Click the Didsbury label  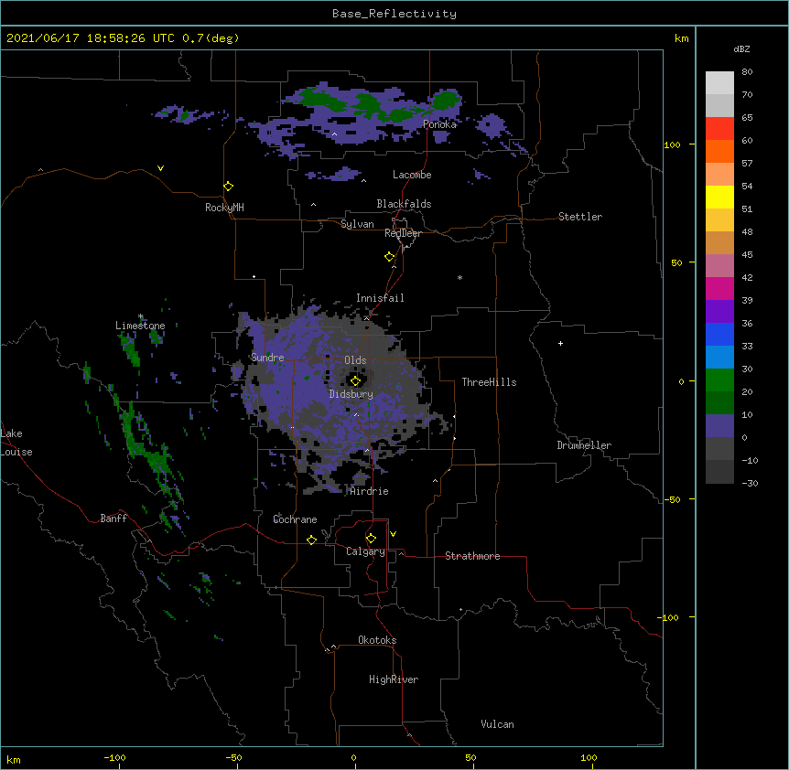point(351,394)
